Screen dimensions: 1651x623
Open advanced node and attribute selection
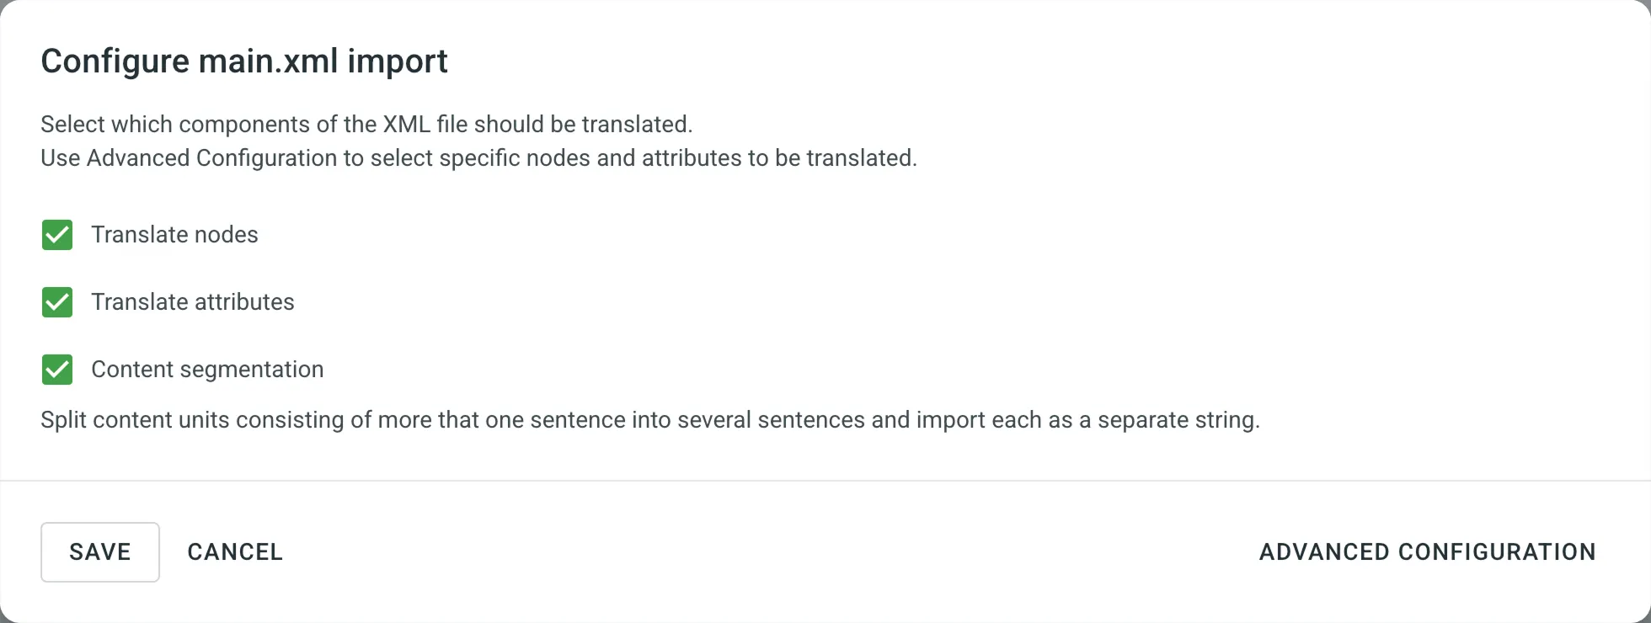click(x=1427, y=551)
